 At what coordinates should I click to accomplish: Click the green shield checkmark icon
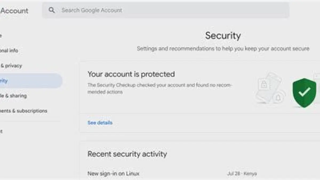tap(304, 92)
